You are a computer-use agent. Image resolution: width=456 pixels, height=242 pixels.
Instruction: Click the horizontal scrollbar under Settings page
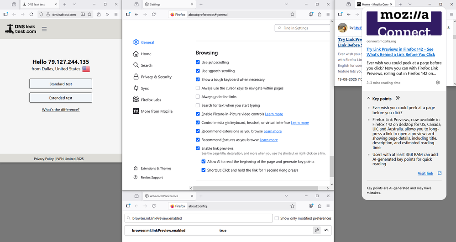(x=260, y=188)
